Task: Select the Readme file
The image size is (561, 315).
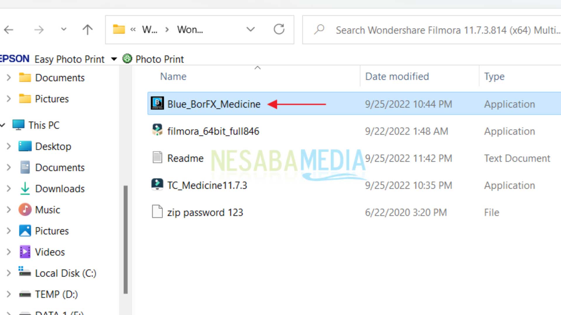Action: pyautogui.click(x=185, y=158)
